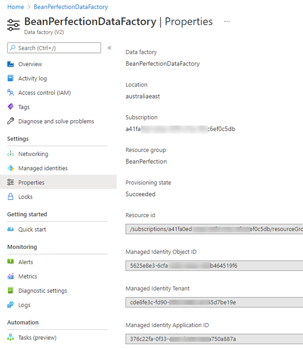Click the Search (Ctrl+/) input box
The height and width of the screenshot is (349, 303).
pos(54,48)
